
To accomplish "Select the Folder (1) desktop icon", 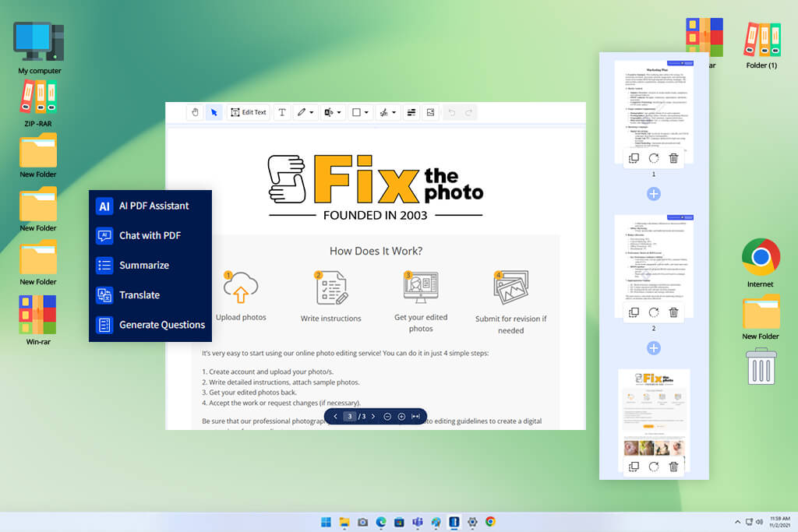I will coord(761,44).
